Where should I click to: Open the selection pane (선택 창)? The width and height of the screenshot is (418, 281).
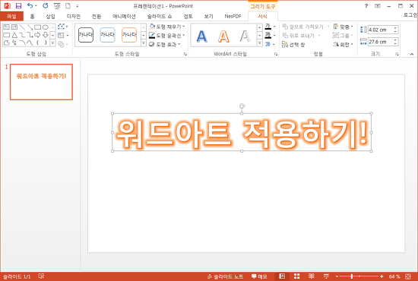293,45
